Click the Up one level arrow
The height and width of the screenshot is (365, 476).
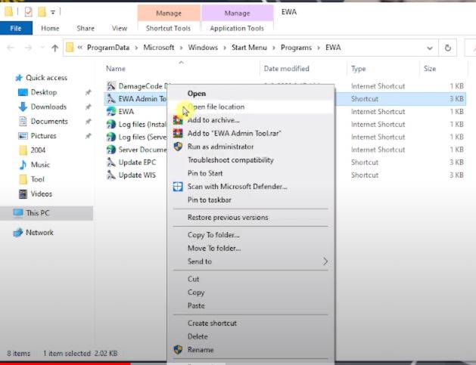pos(55,48)
